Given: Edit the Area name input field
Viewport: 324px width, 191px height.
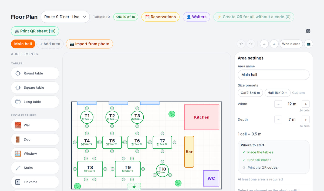Looking at the screenshot, I should click(274, 75).
